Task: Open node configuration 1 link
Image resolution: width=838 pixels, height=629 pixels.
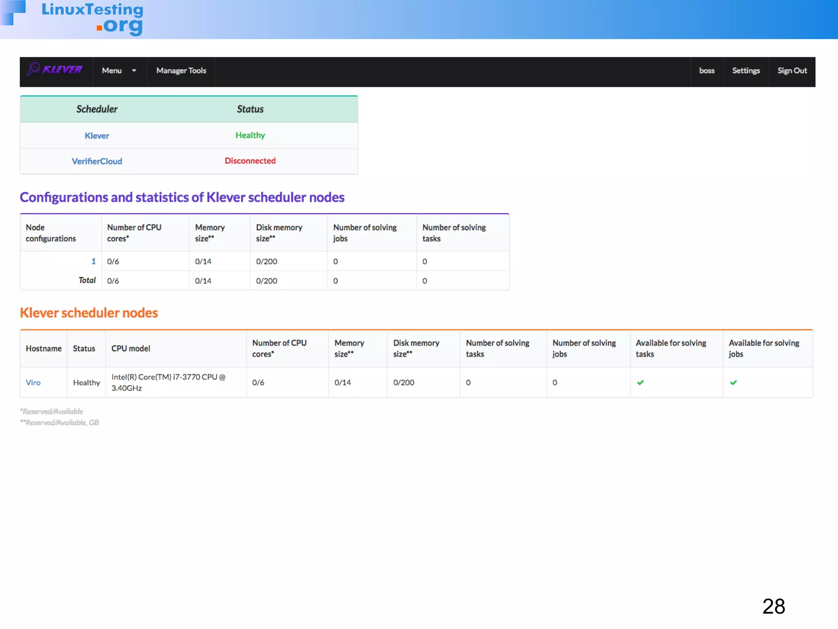Action: coord(93,261)
